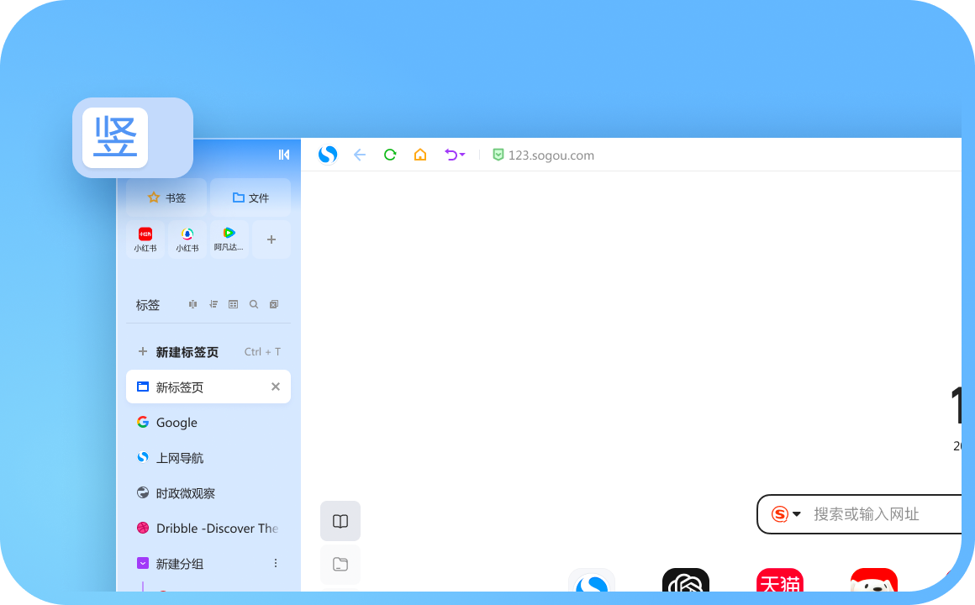Screen dimensions: 975x605
Task: Open the 新建分组 options menu
Action: [x=276, y=563]
